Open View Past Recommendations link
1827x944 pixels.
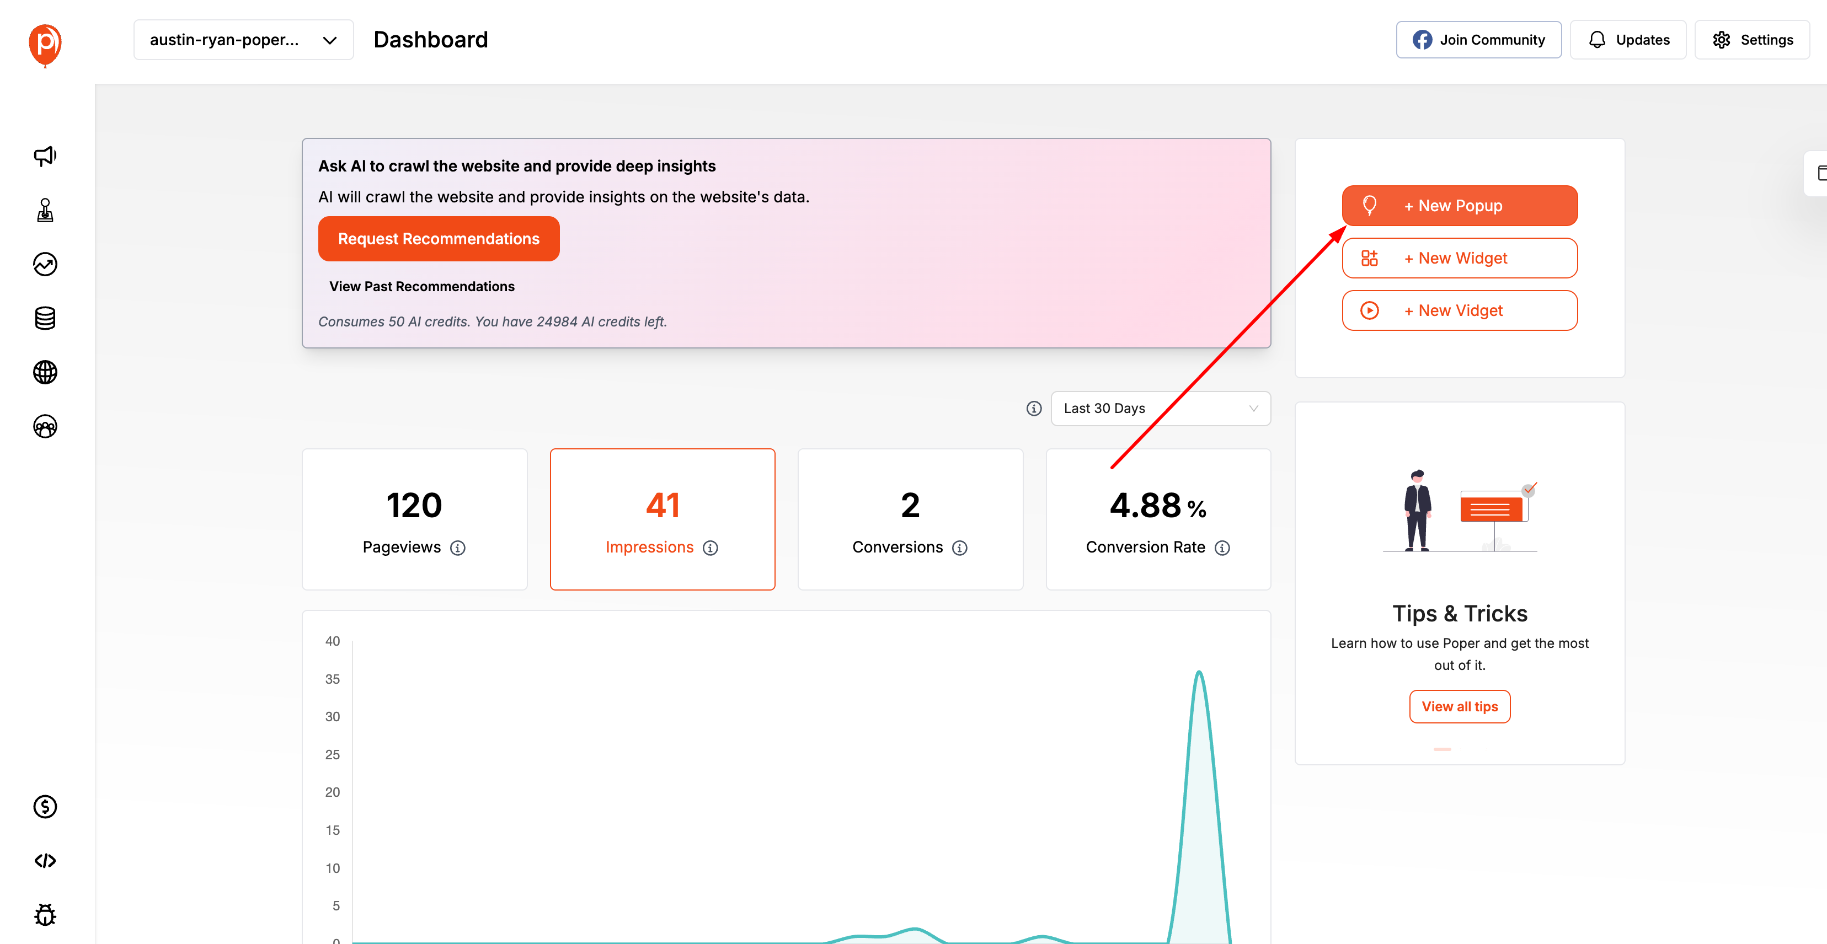click(421, 286)
